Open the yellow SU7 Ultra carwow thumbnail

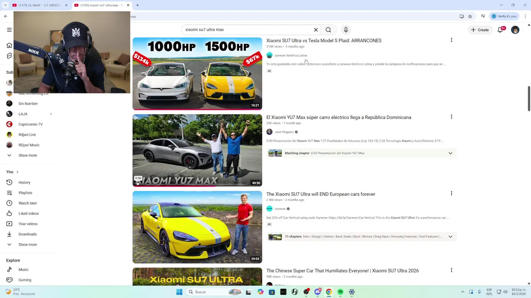click(x=197, y=227)
